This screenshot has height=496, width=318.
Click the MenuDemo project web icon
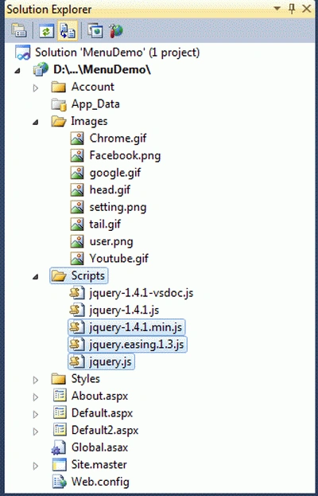pyautogui.click(x=41, y=69)
